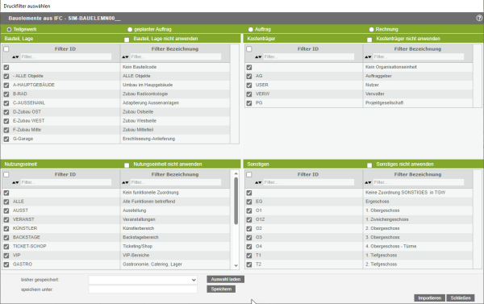484x304 pixels.
Task: Select 'Kein Bauteilcode' cell
Action: pos(175,67)
